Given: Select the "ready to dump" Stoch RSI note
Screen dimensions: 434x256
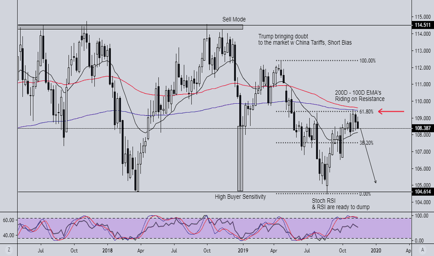Looking at the screenshot, I should pos(340,204).
